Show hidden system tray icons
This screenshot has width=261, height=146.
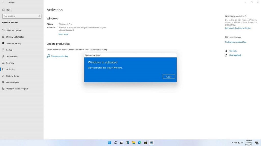tap(232, 143)
